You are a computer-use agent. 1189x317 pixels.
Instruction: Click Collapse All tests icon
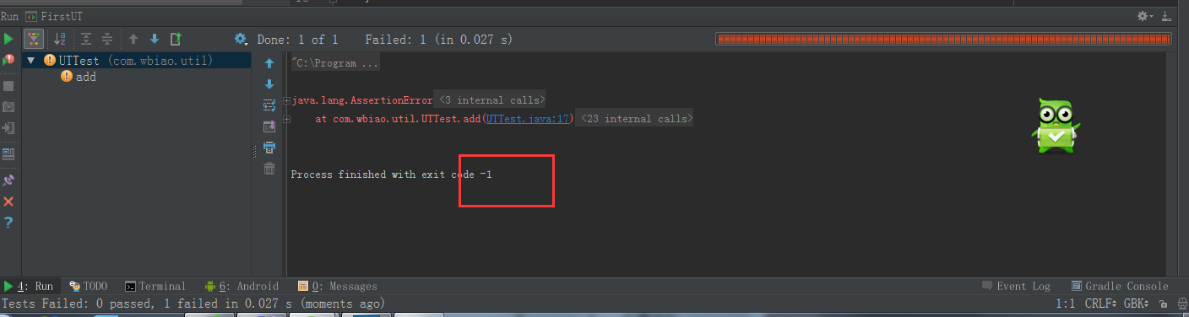tap(107, 39)
